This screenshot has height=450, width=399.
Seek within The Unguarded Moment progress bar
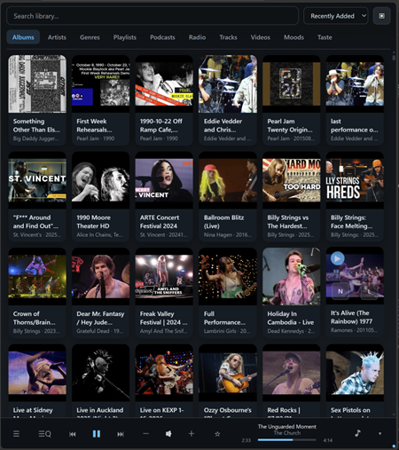(286, 440)
